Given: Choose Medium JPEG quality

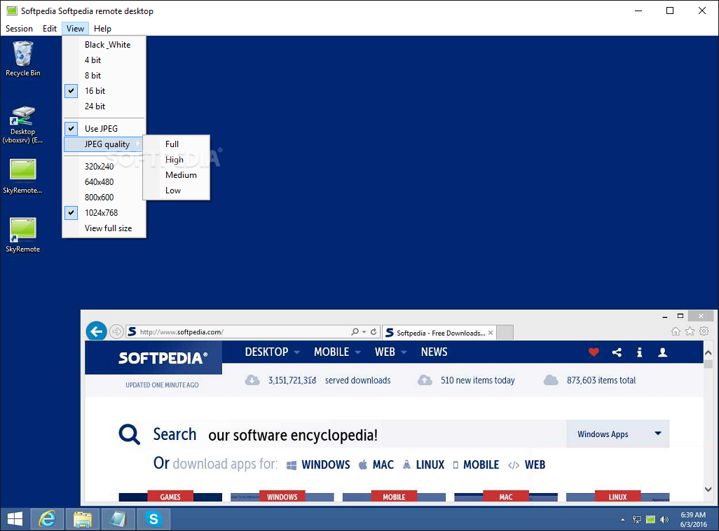Looking at the screenshot, I should (177, 174).
